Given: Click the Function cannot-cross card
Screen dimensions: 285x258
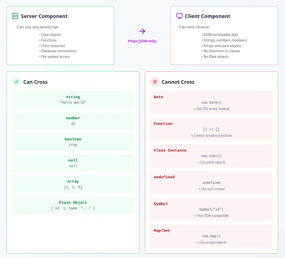Looking at the screenshot, I should pyautogui.click(x=211, y=130).
